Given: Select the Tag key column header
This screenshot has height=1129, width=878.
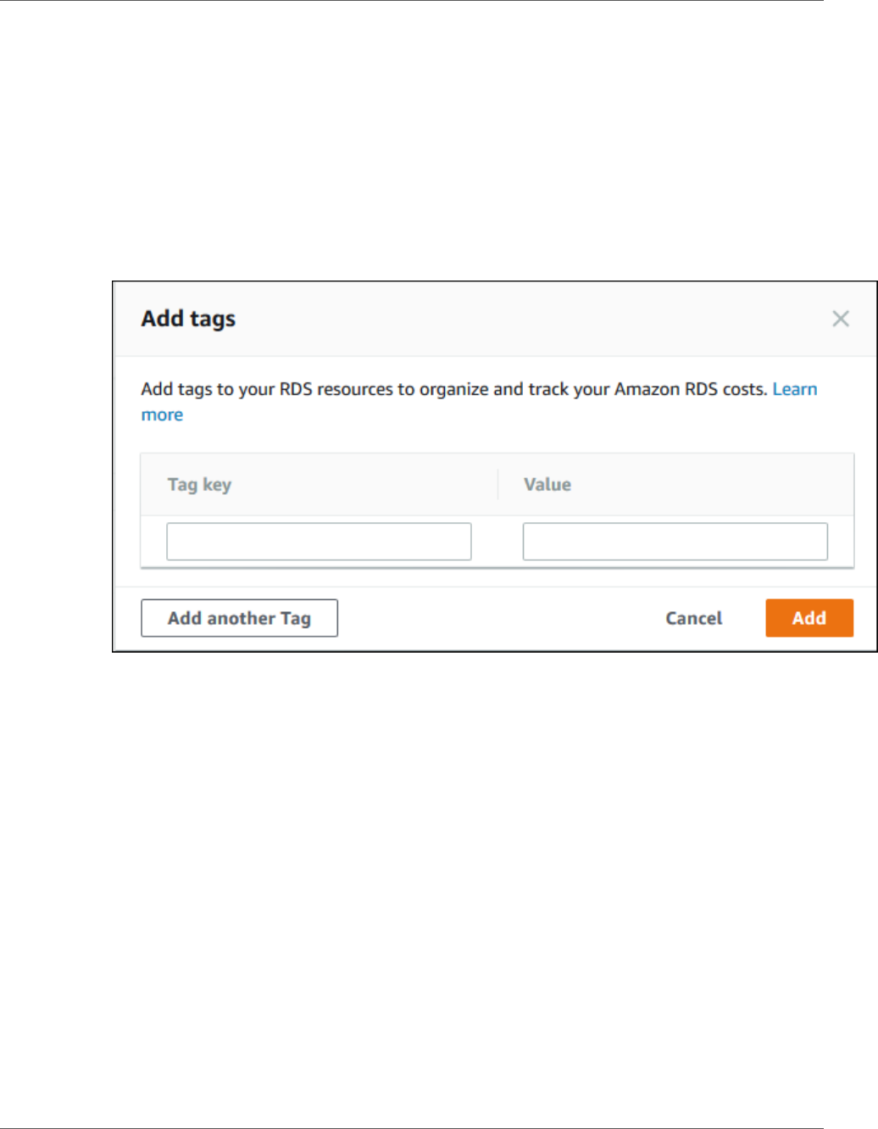Looking at the screenshot, I should pyautogui.click(x=199, y=485).
